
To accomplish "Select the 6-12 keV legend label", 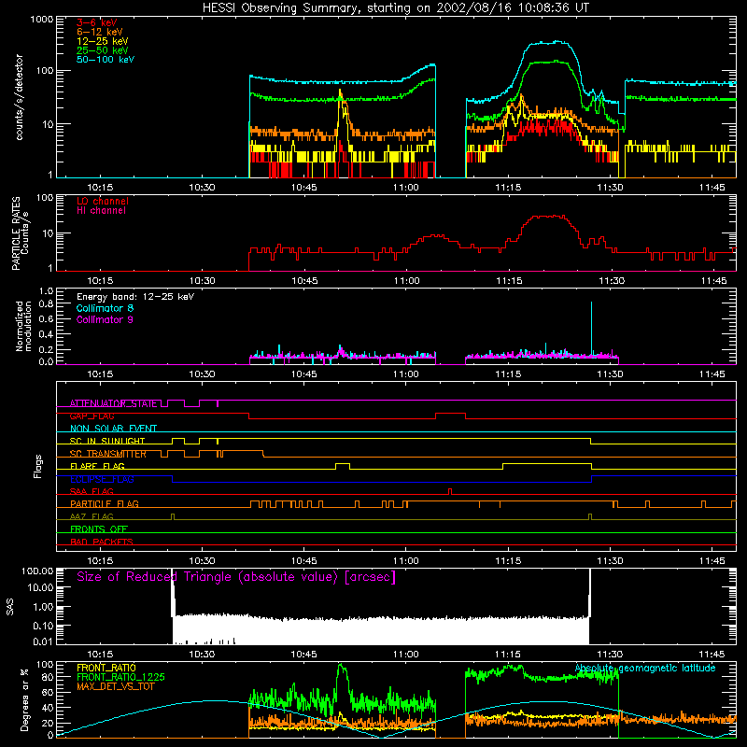I will [x=100, y=32].
